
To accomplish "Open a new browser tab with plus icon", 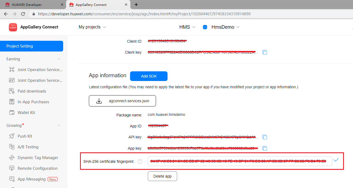I will click(x=136, y=5).
